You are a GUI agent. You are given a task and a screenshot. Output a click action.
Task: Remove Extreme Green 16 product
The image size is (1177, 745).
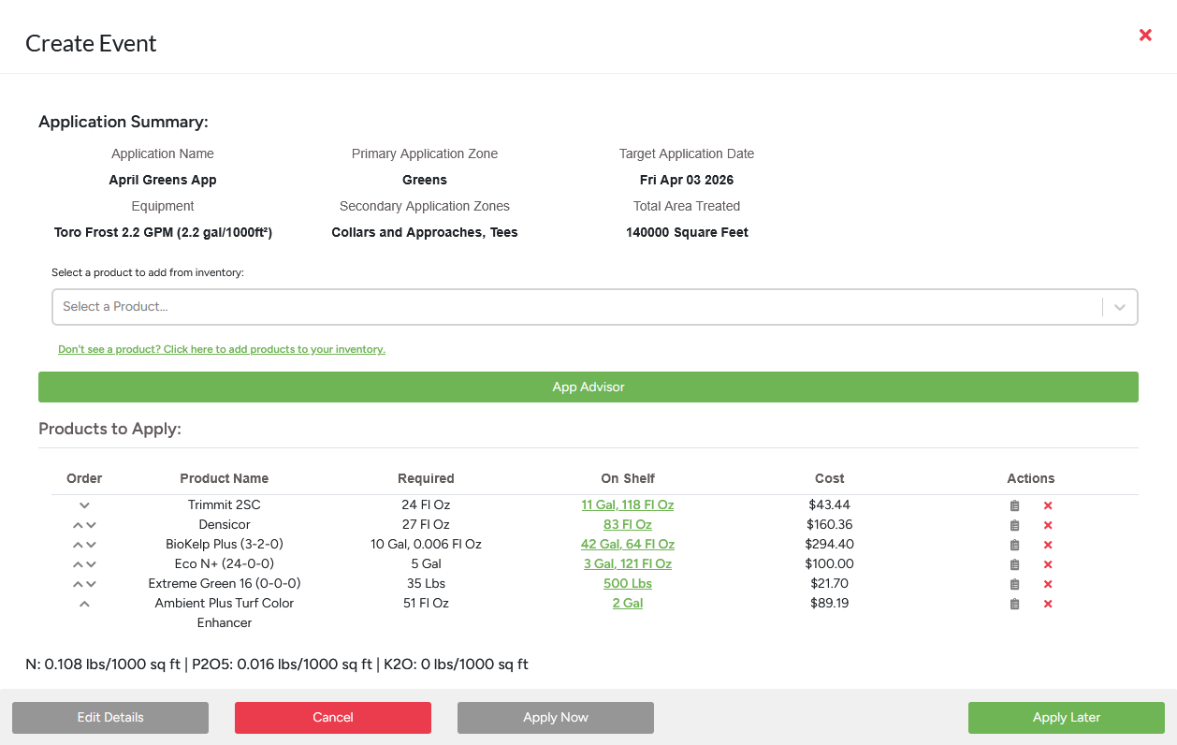pos(1048,584)
